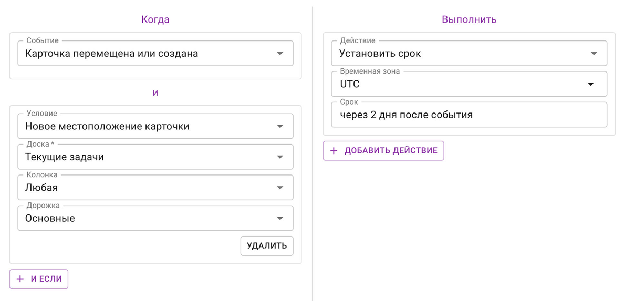This screenshot has width=624, height=308.
Task: Open the Текущие задачи board dropdown
Action: coord(155,157)
